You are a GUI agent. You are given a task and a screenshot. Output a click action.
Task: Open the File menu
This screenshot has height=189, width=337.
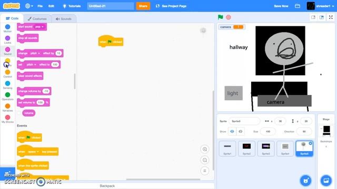click(x=40, y=6)
